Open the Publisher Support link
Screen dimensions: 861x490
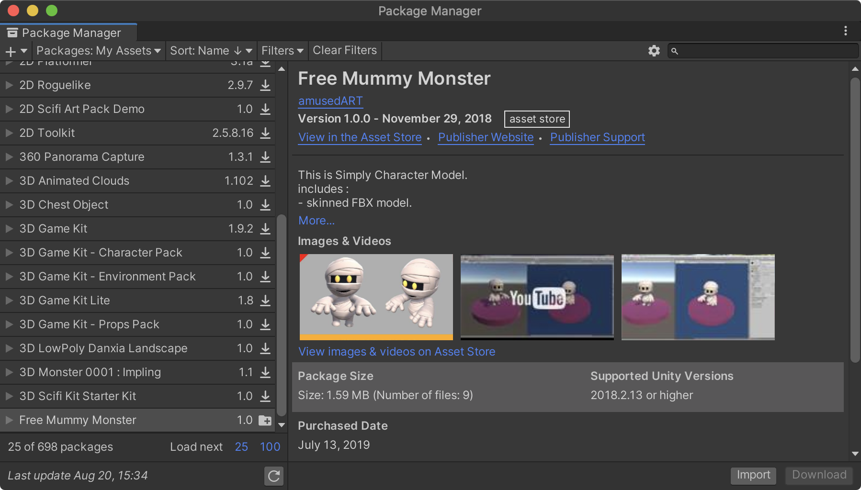click(598, 137)
